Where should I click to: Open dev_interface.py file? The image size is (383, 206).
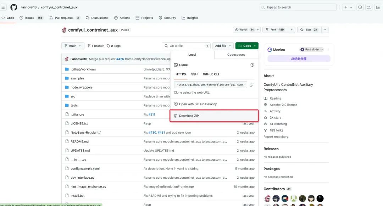point(82,178)
